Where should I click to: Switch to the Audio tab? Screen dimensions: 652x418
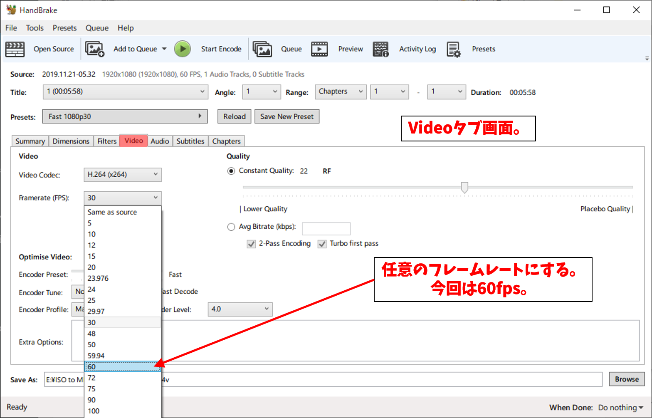[x=160, y=141]
